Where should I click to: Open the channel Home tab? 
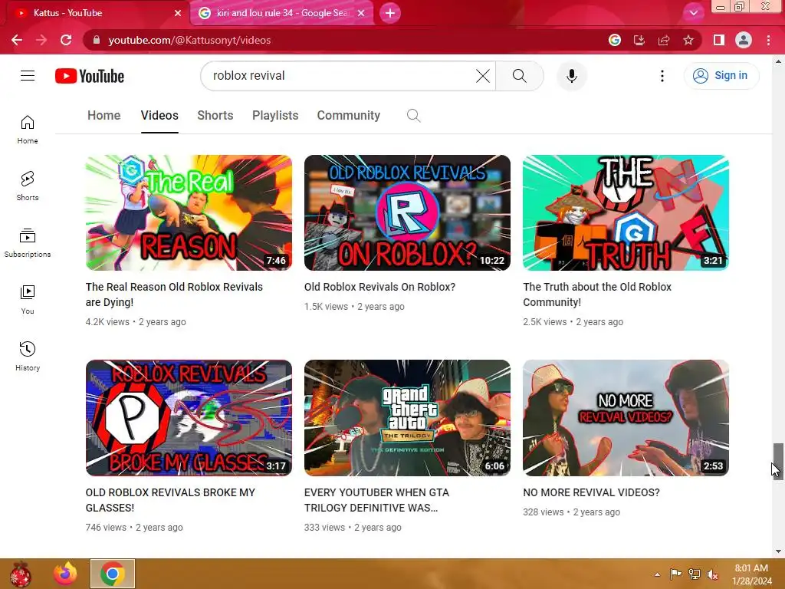pos(103,116)
